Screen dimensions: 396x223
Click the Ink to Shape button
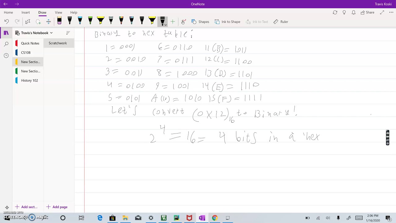point(227,22)
